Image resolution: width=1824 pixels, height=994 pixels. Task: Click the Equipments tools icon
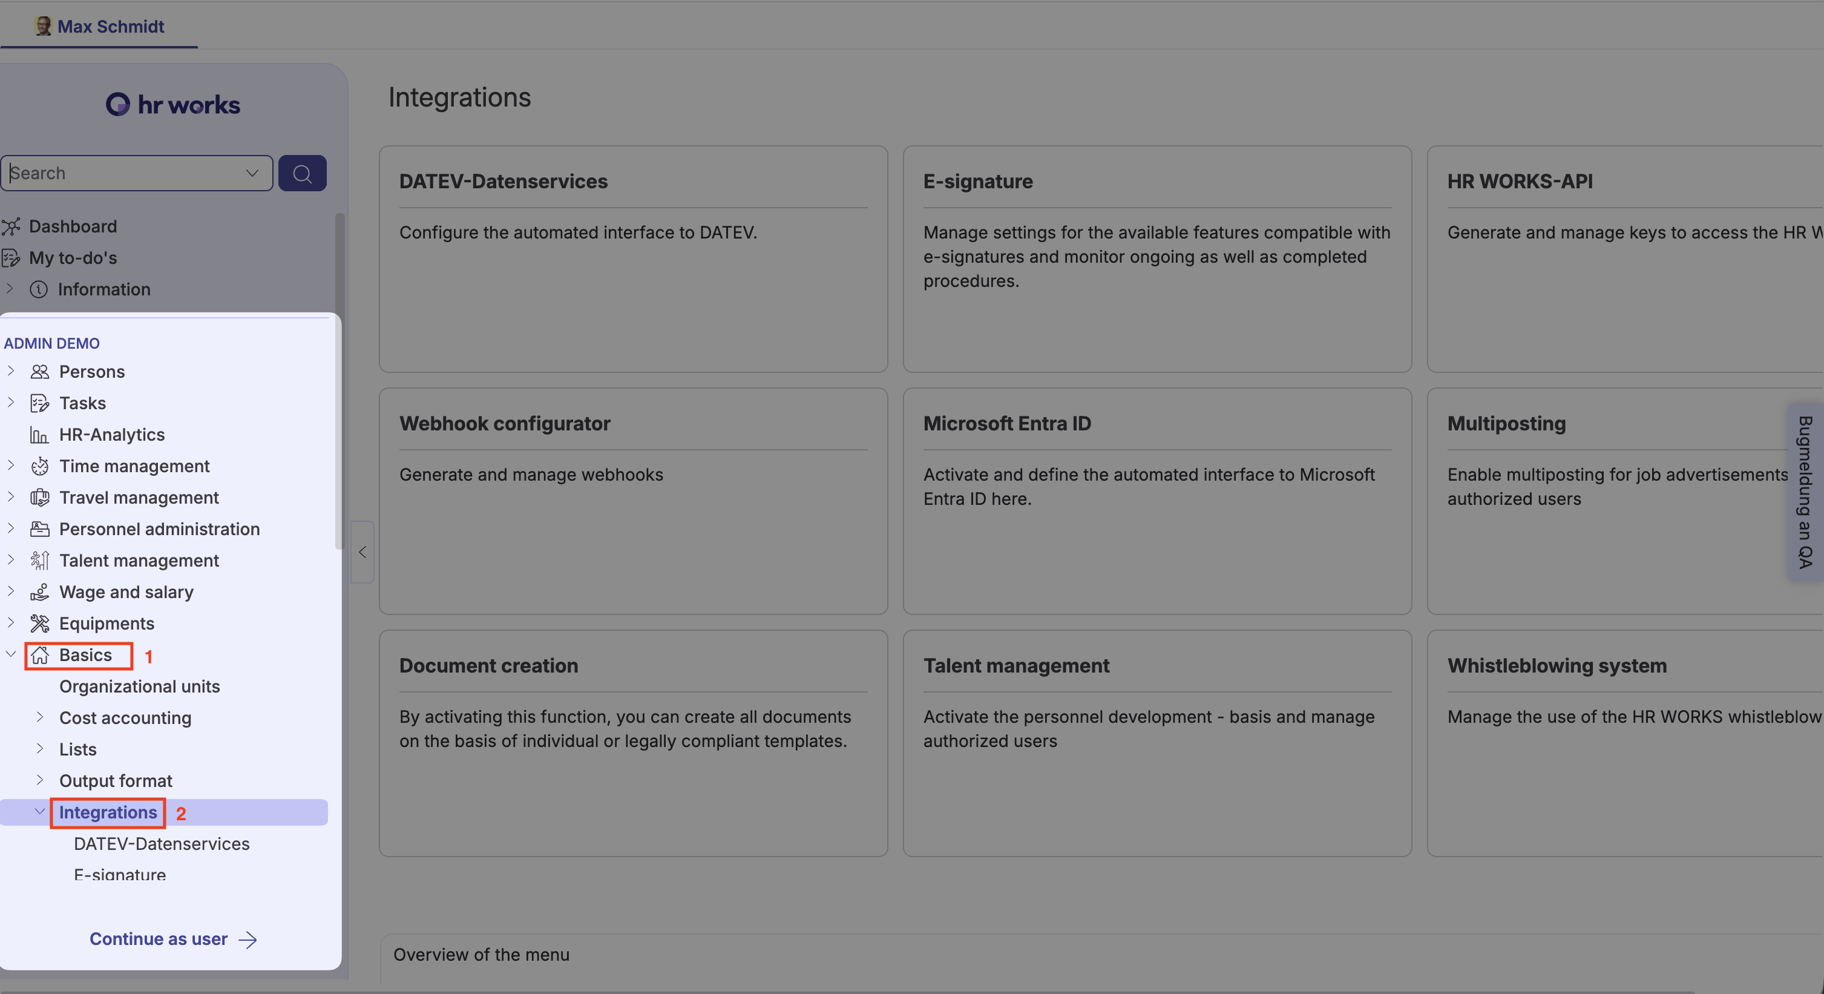[40, 624]
